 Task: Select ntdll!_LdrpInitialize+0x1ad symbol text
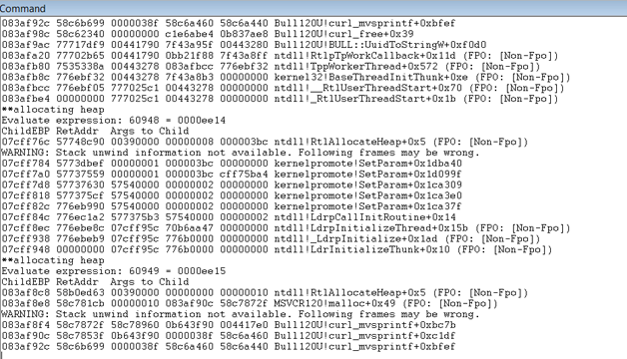click(x=356, y=238)
